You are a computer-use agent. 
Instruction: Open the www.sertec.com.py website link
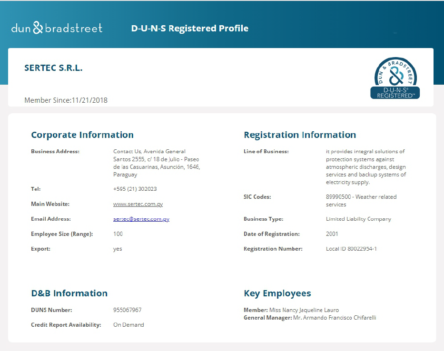click(138, 204)
